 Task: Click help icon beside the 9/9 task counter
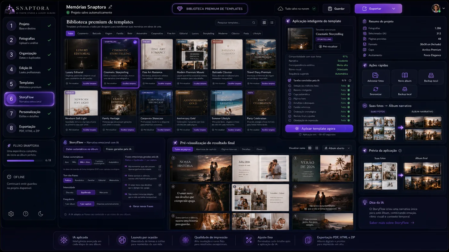tap(350, 81)
